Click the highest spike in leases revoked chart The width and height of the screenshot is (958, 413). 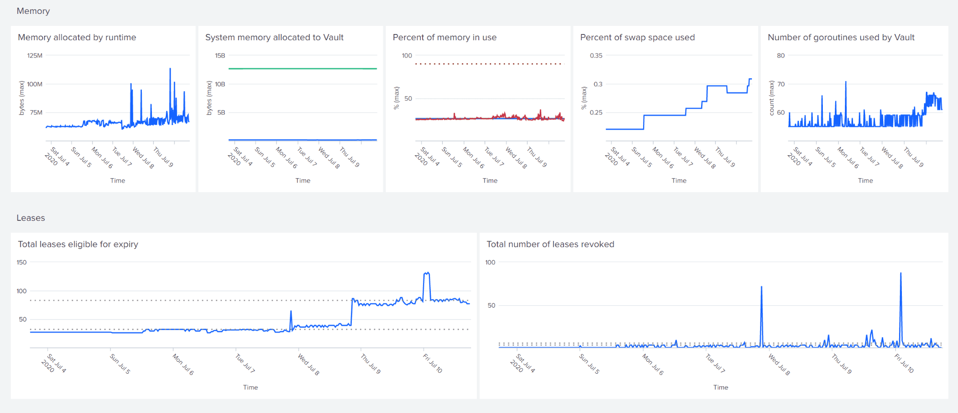(x=901, y=274)
